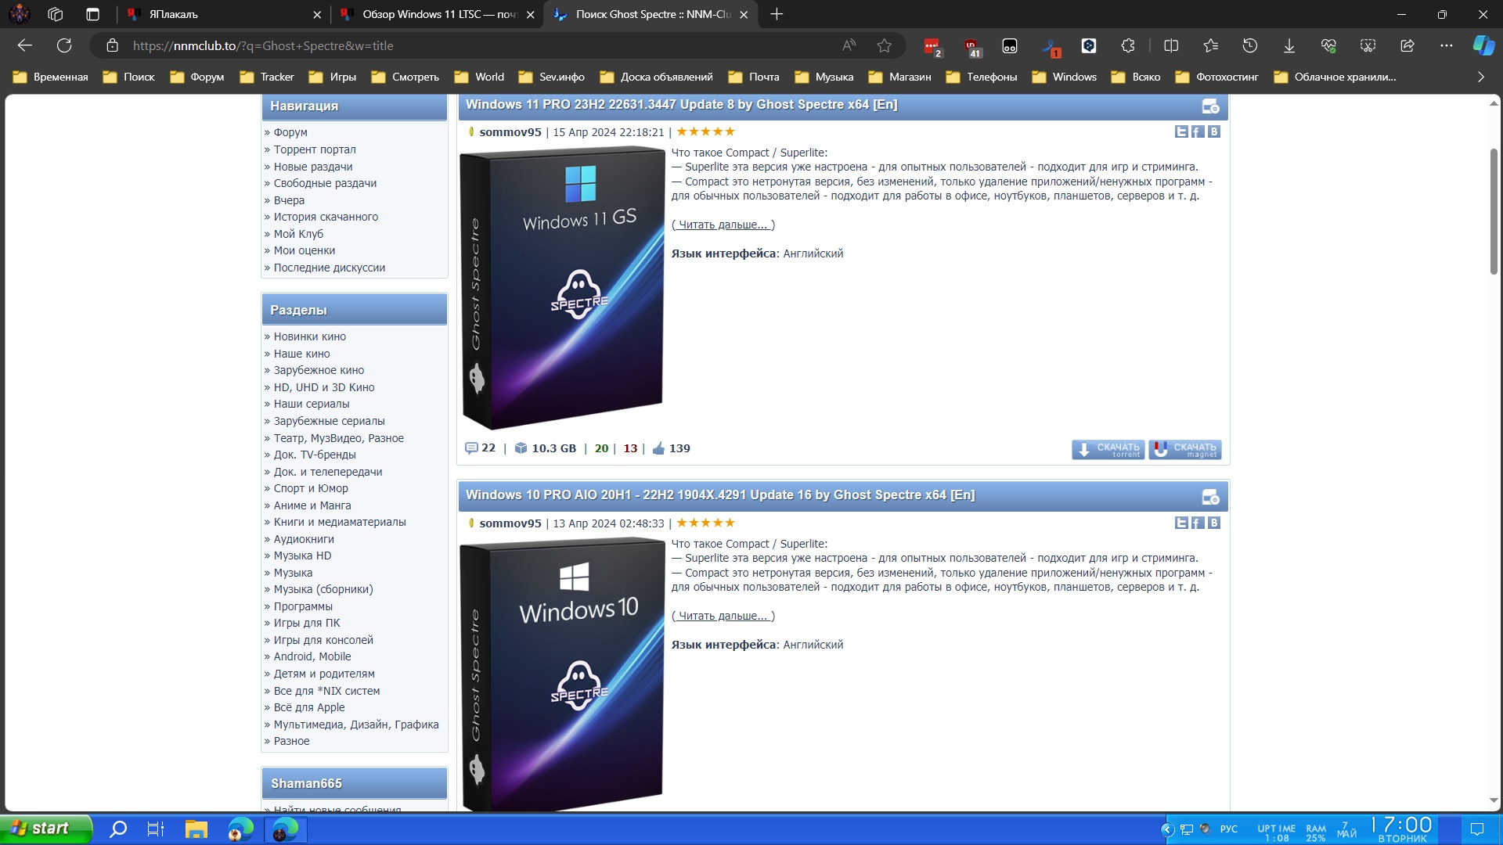1503x845 pixels.
Task: Add page to favorites with star icon
Action: (x=885, y=45)
